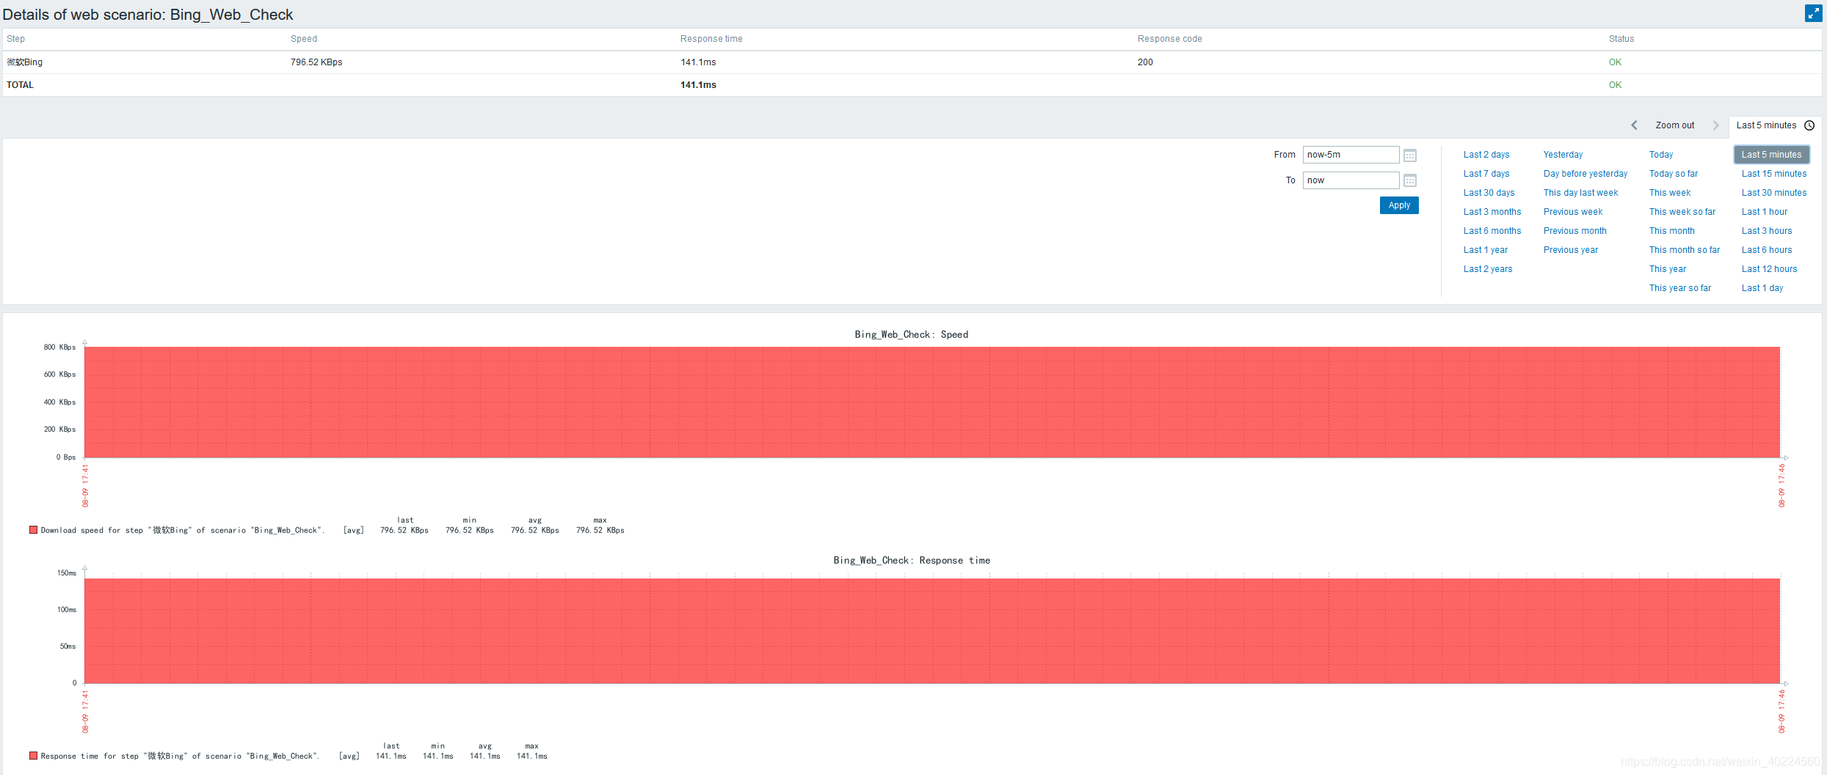Select Last 3 hours range
Viewport: 1827px width, 775px height.
[1767, 231]
